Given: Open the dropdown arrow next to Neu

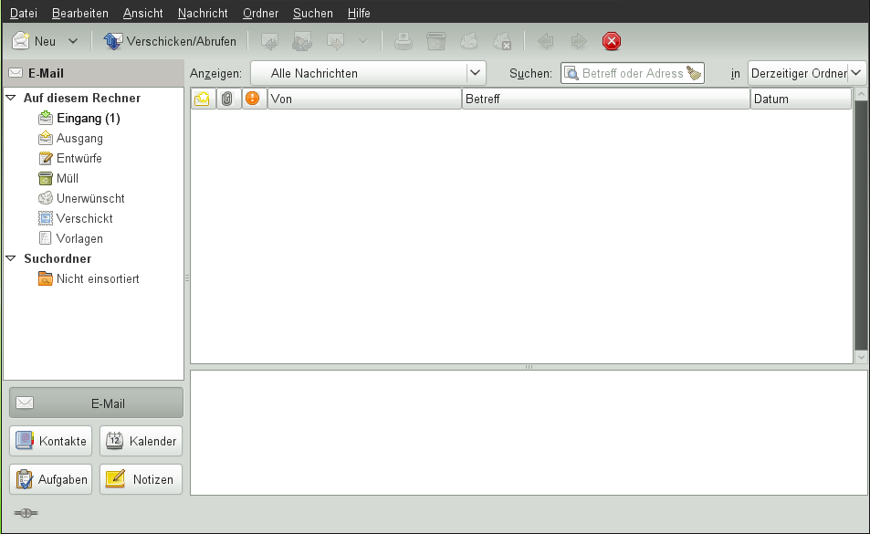Looking at the screenshot, I should 73,41.
